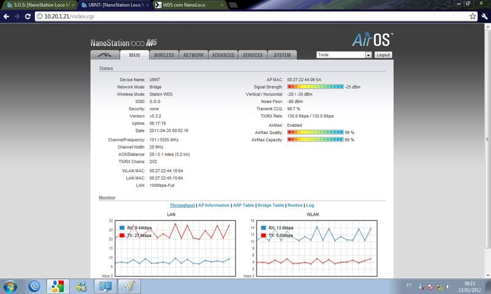Click the Signal Strength bar

point(315,86)
